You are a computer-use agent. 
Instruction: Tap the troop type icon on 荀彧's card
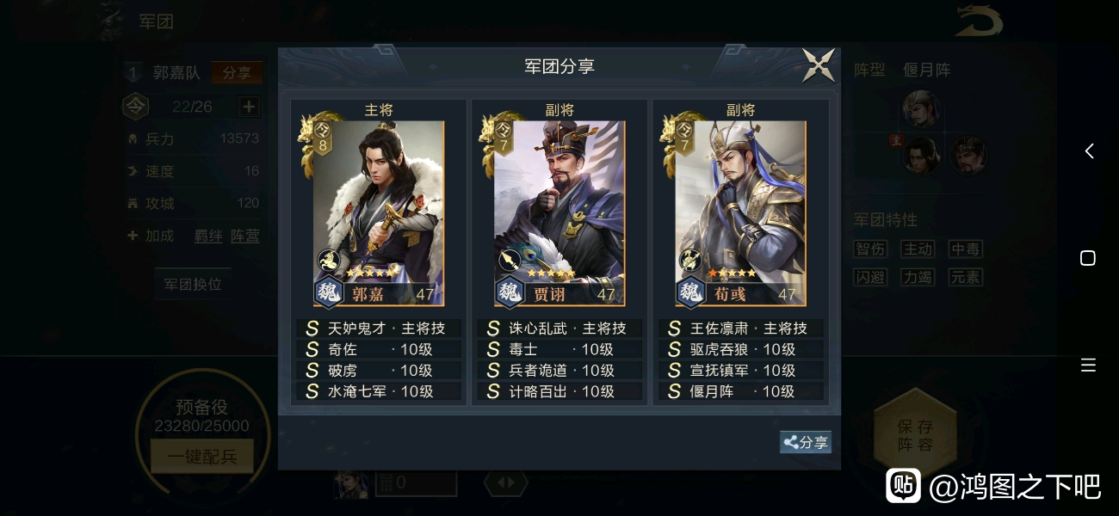click(689, 260)
